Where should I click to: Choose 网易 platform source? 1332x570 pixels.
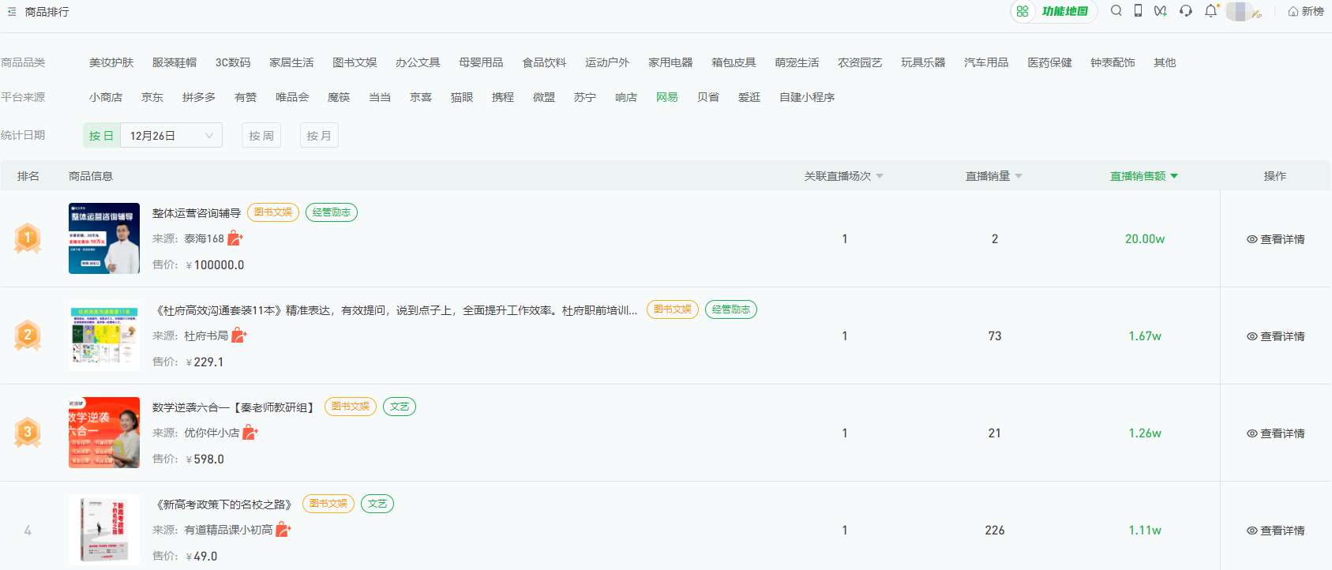[667, 97]
